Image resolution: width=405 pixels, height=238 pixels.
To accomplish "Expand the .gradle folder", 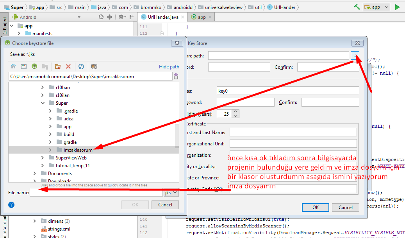I will [50, 111].
